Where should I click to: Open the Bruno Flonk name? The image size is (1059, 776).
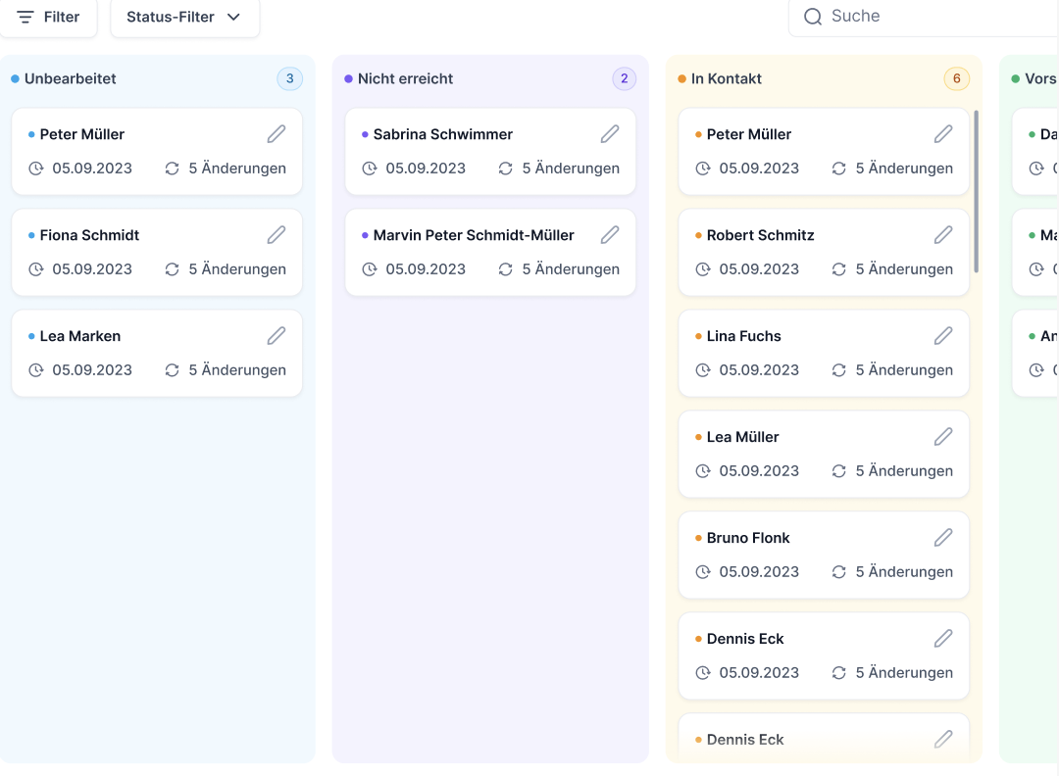click(748, 538)
